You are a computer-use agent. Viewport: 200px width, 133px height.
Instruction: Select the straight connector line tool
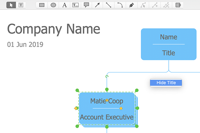[x=109, y=5]
